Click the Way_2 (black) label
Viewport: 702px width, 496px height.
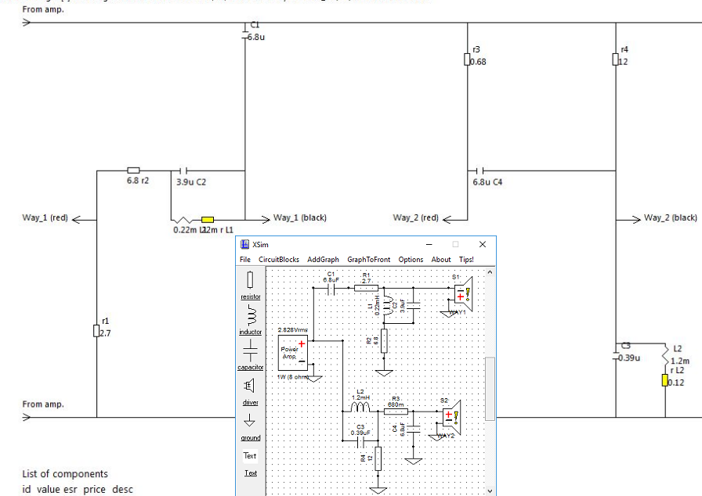pos(670,217)
